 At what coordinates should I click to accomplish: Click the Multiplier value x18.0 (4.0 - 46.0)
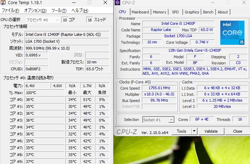[x=159, y=94]
